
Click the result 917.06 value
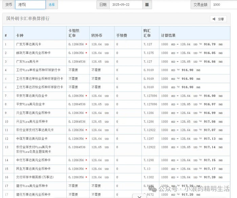pyautogui.click(x=210, y=121)
